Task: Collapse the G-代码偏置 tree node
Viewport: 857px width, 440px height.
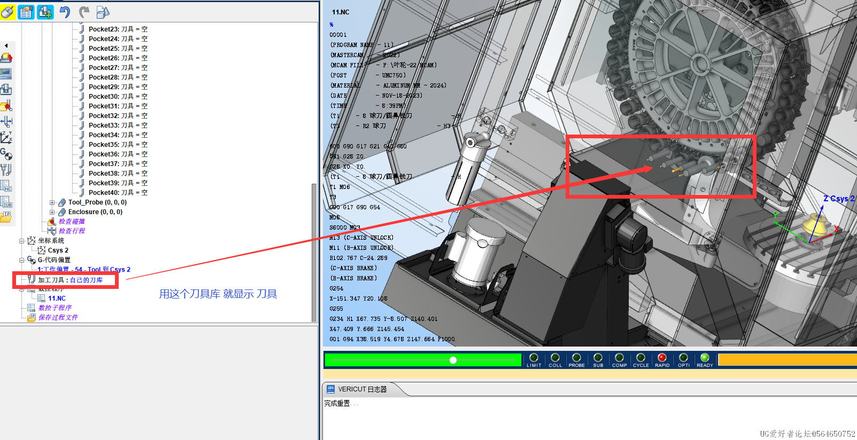Action: (x=22, y=260)
